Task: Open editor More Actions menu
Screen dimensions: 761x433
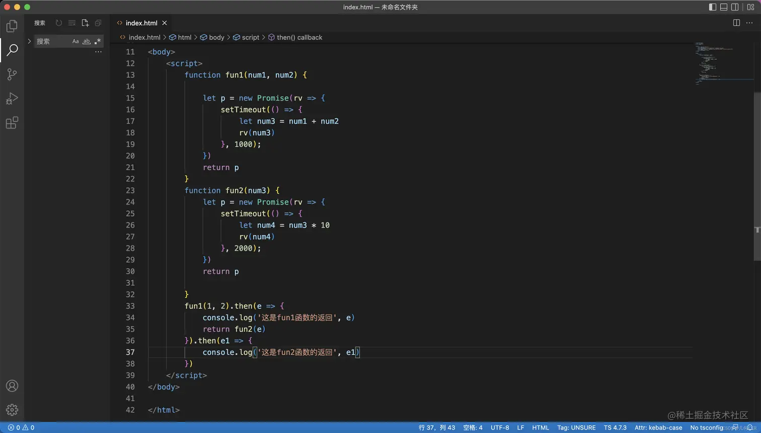Action: click(x=749, y=23)
